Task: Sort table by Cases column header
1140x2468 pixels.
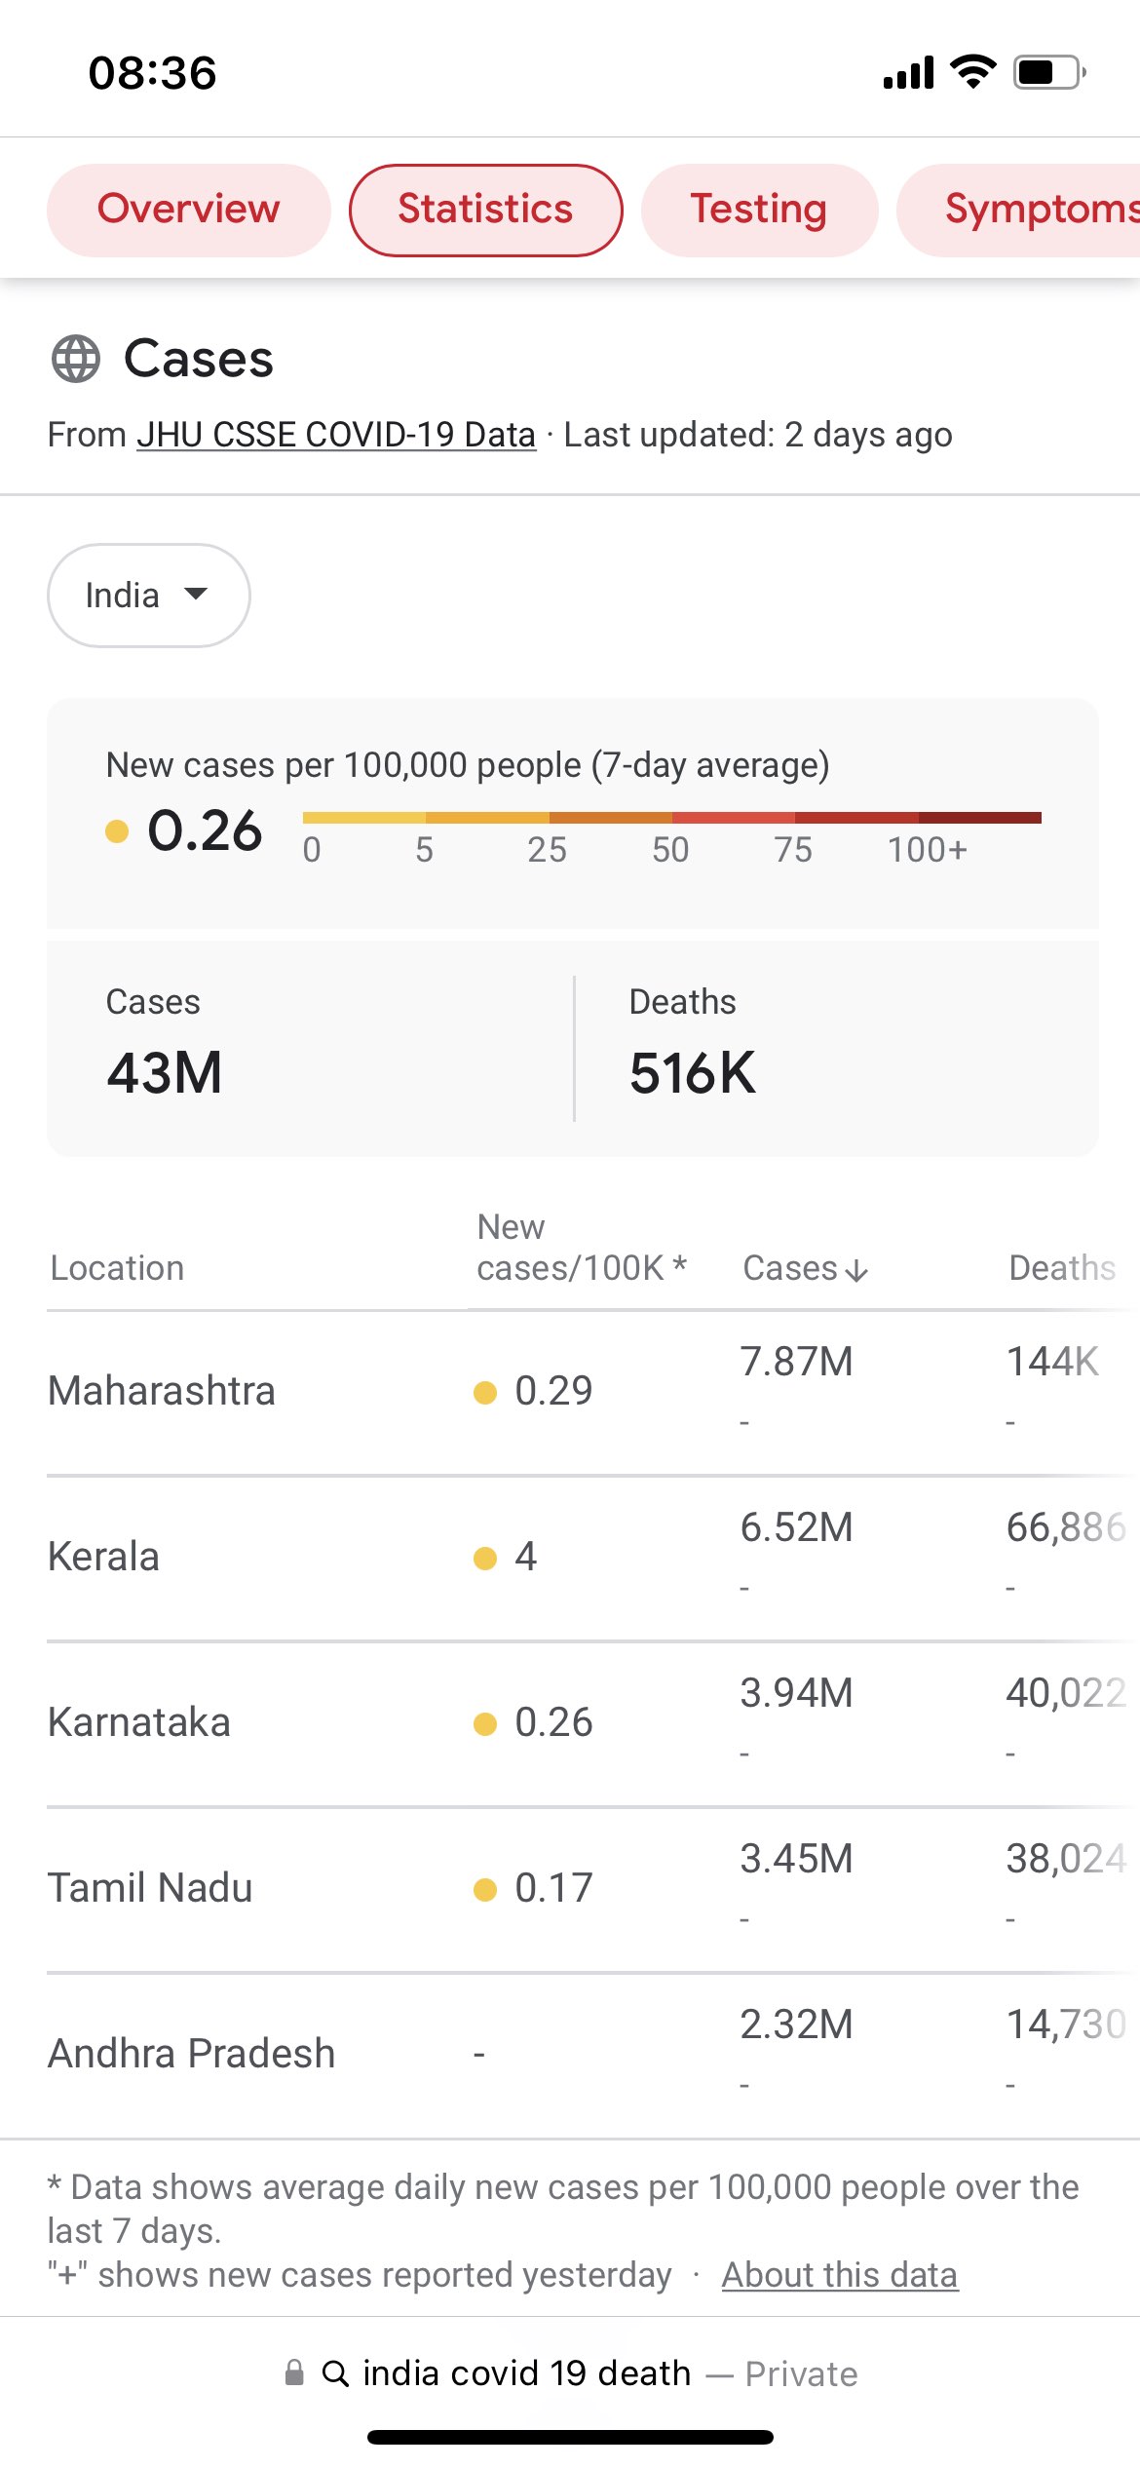Action: 790,1268
